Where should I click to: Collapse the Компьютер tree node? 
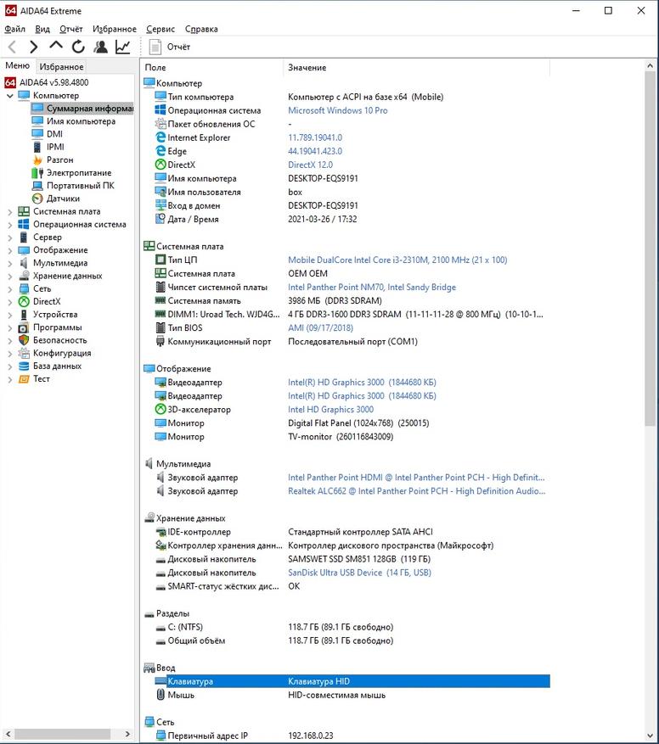9,95
